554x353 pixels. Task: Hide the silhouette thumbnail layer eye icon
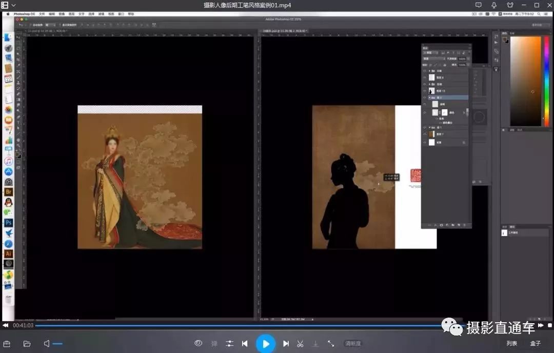[425, 91]
